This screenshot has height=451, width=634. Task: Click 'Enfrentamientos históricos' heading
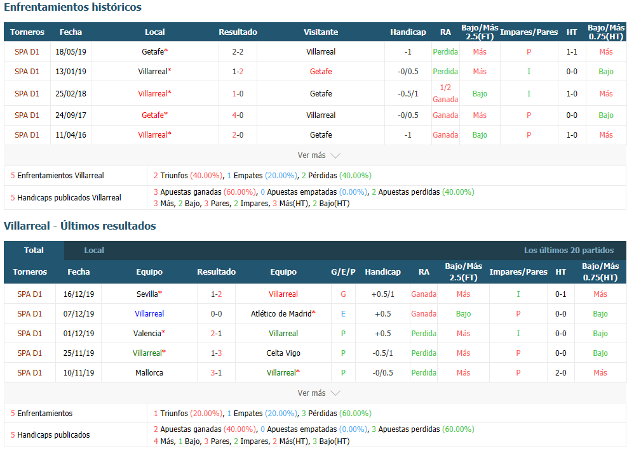[73, 7]
